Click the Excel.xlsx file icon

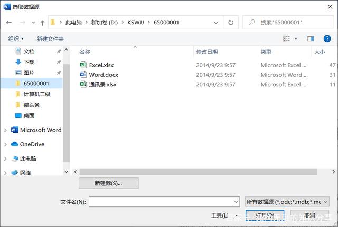pos(83,65)
